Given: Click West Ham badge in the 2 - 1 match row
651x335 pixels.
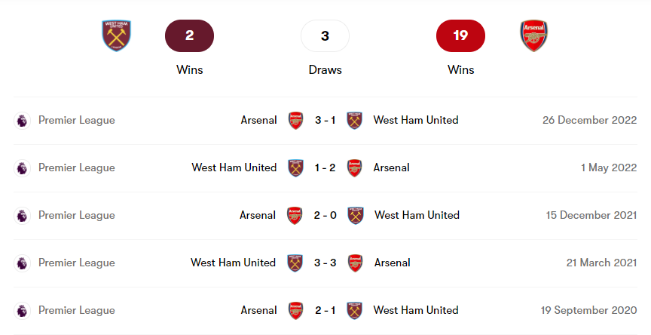Looking at the screenshot, I should pos(355,310).
